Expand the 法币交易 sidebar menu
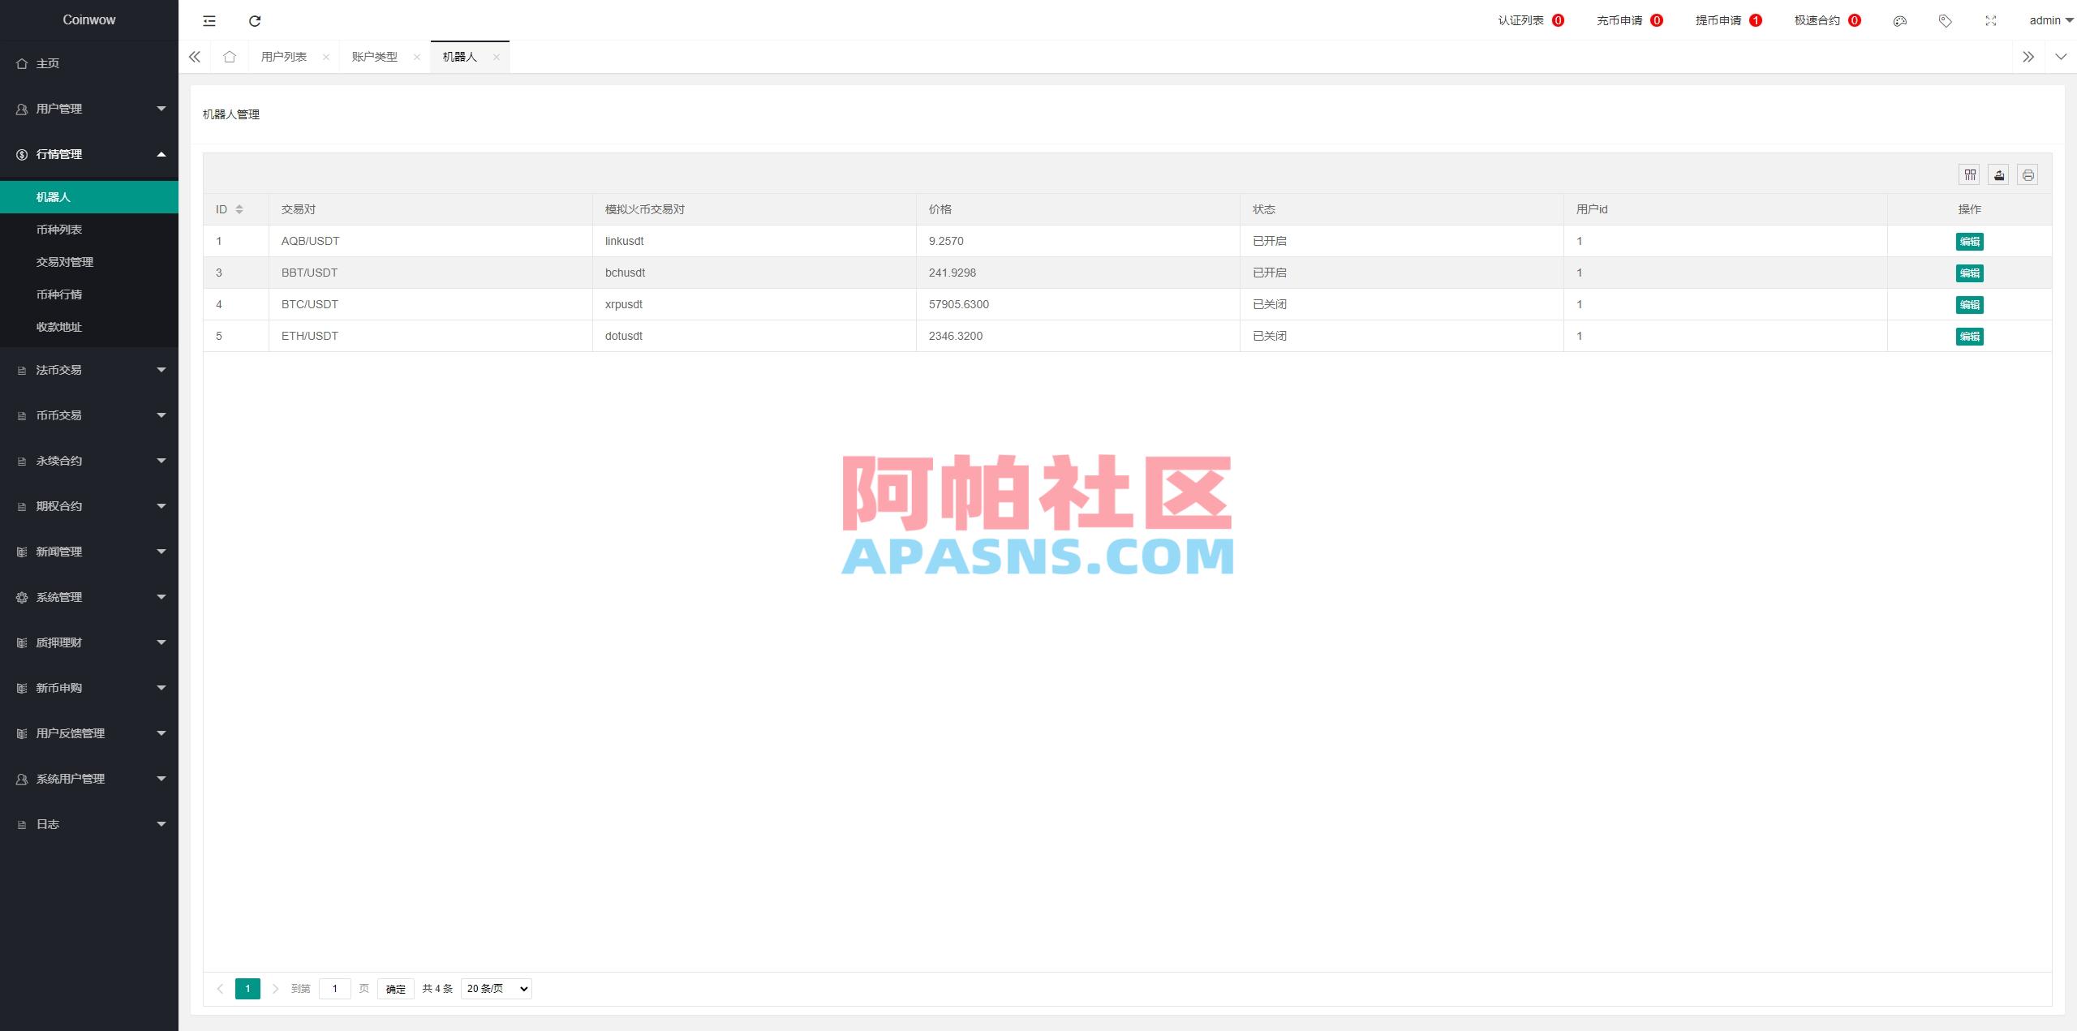The width and height of the screenshot is (2077, 1031). point(89,370)
